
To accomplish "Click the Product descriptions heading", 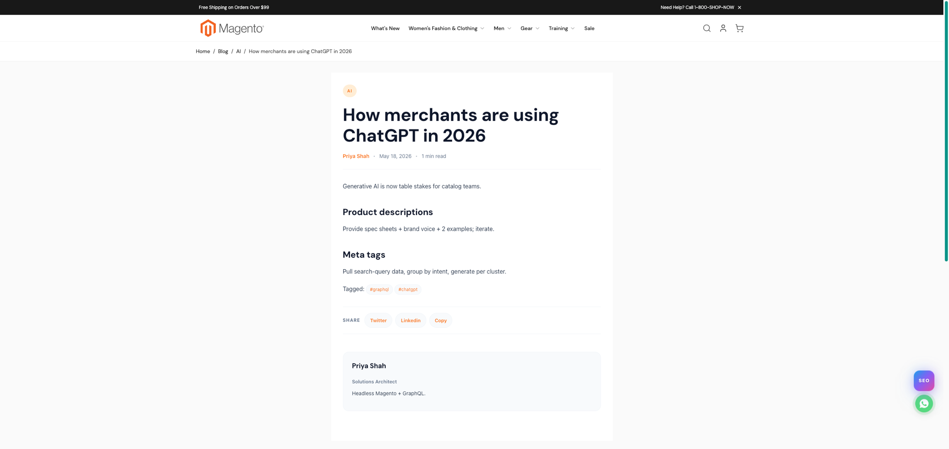I will (388, 212).
